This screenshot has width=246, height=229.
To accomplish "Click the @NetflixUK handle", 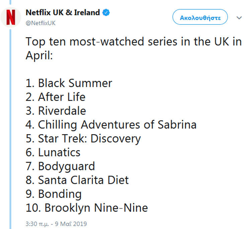I will coord(40,23).
